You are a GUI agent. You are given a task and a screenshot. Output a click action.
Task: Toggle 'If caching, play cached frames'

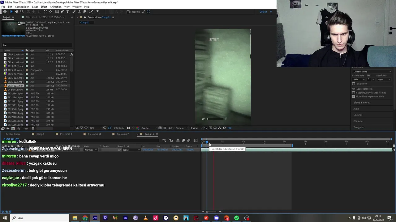(354, 93)
